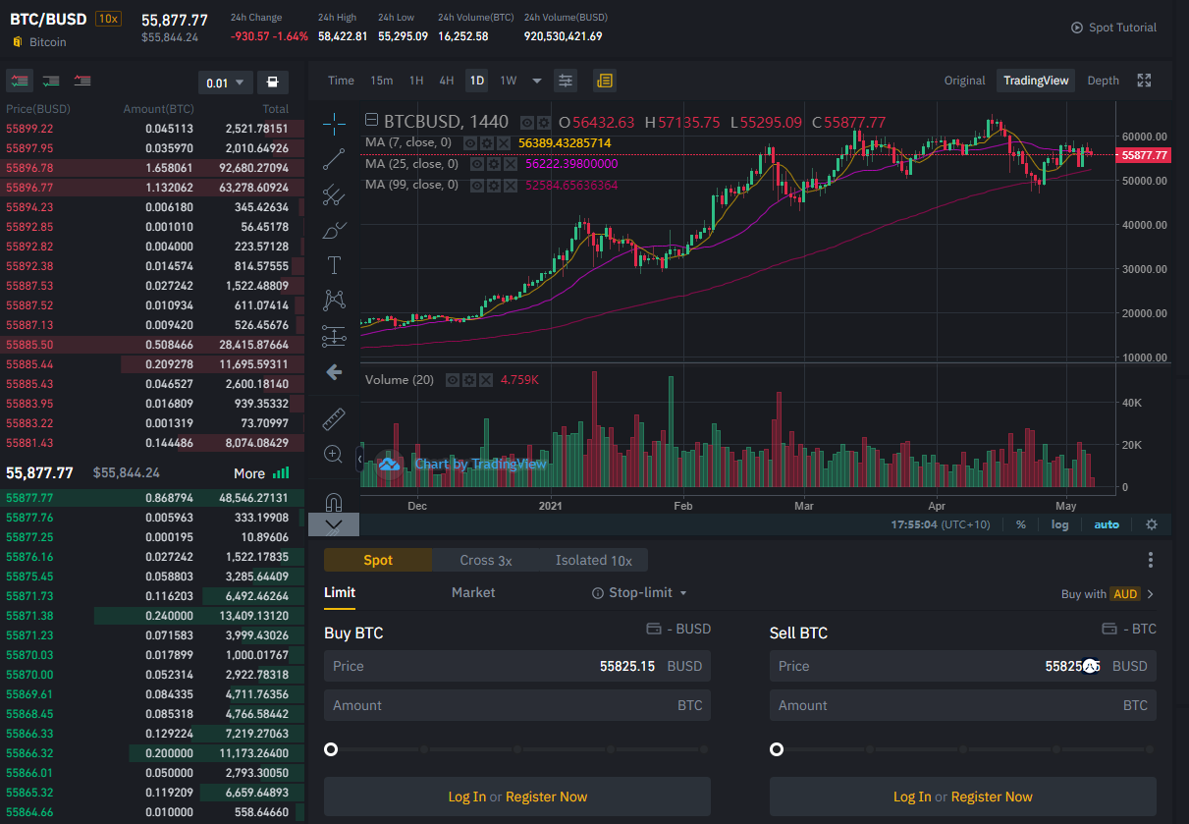Screen dimensions: 1189x824
Task: Open the Stop-limit order type dropdown
Action: (639, 593)
